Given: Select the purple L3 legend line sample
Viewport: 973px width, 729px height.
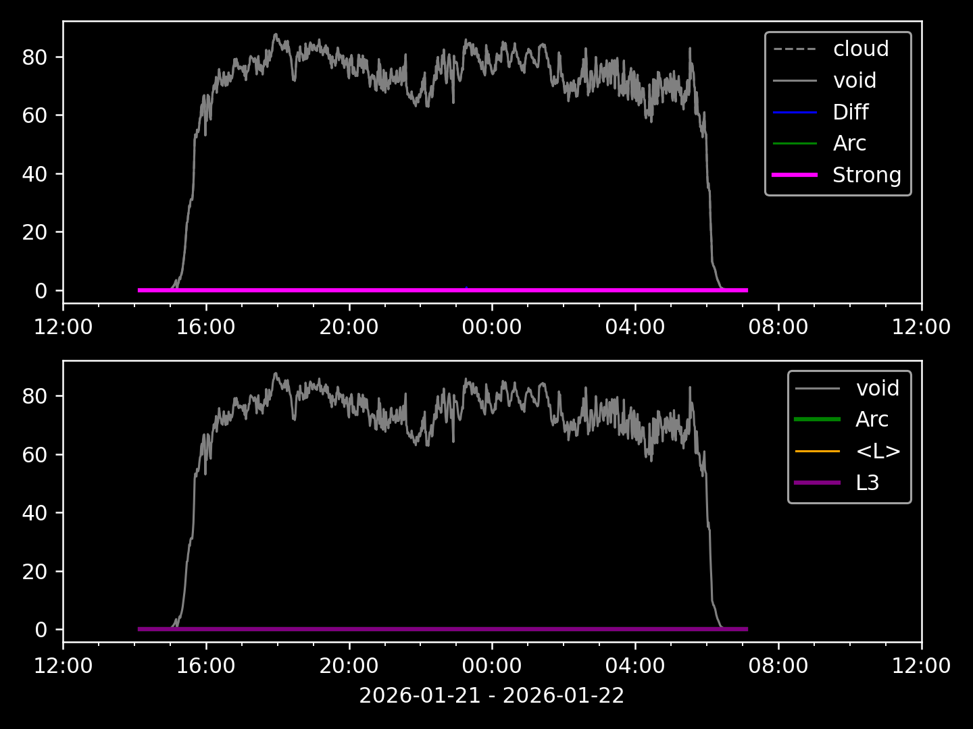Looking at the screenshot, I should (818, 483).
